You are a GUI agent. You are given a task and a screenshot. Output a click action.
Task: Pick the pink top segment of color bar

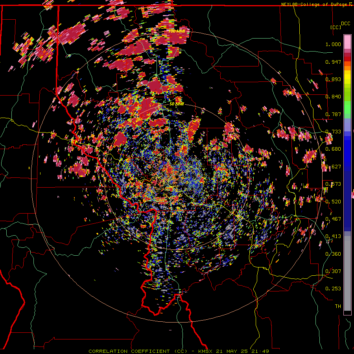pyautogui.click(x=347, y=42)
